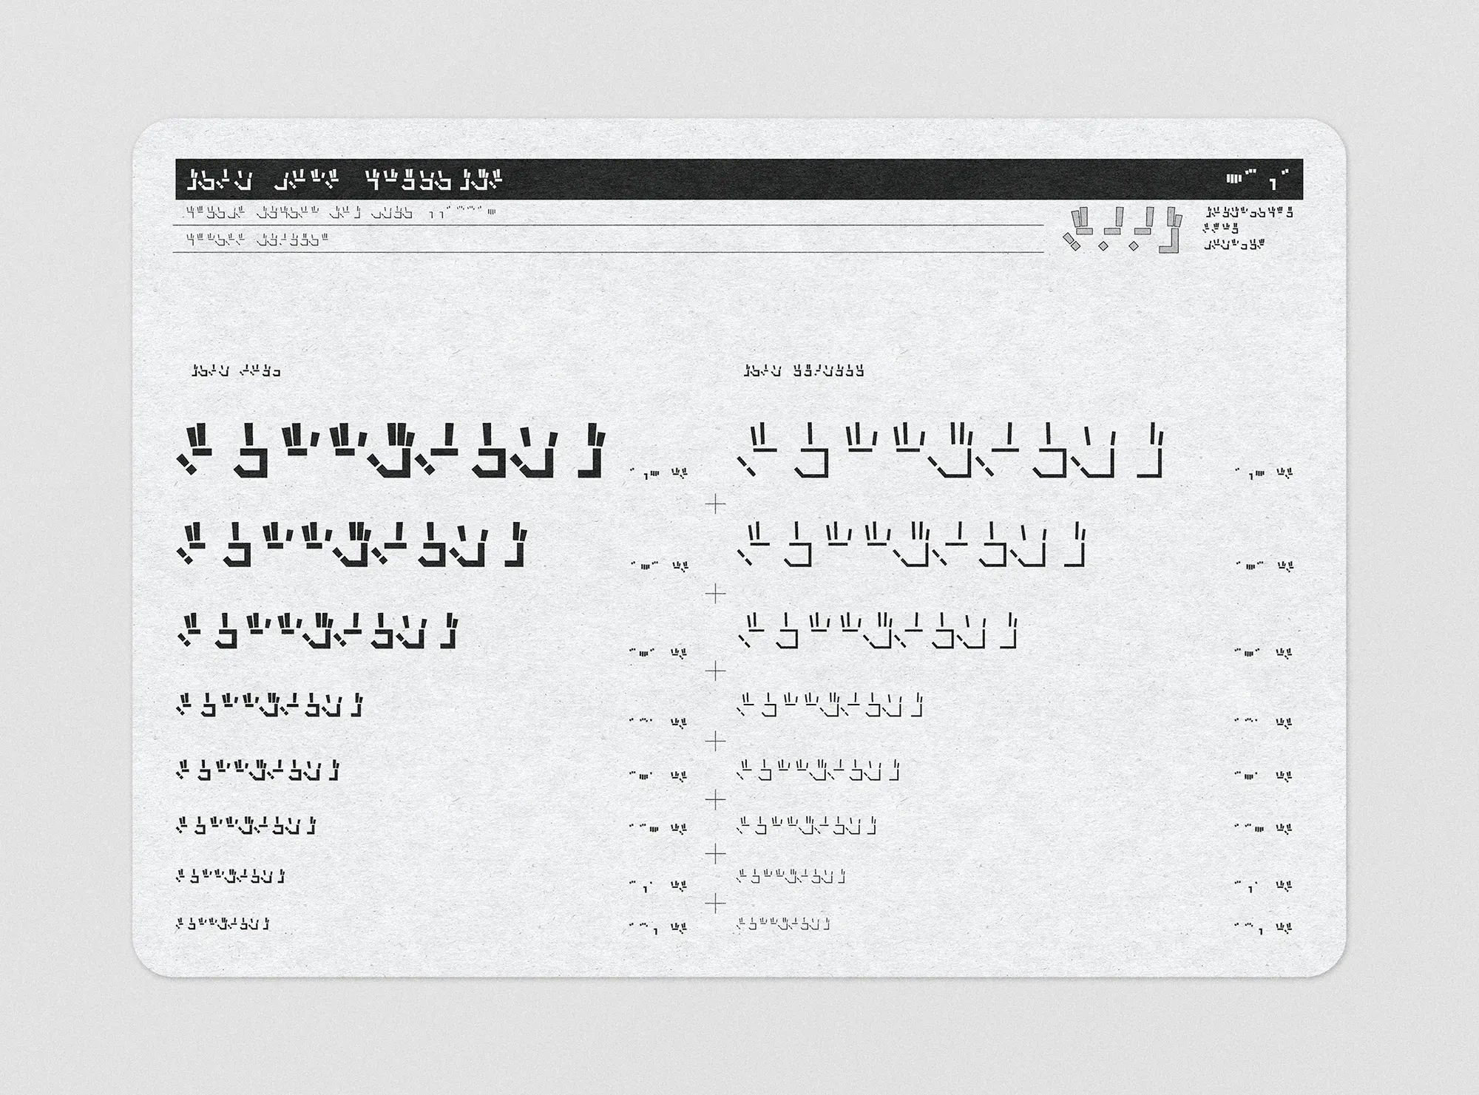Click the largest bold specimen line
Viewport: 1479px width, 1095px height.
click(391, 450)
